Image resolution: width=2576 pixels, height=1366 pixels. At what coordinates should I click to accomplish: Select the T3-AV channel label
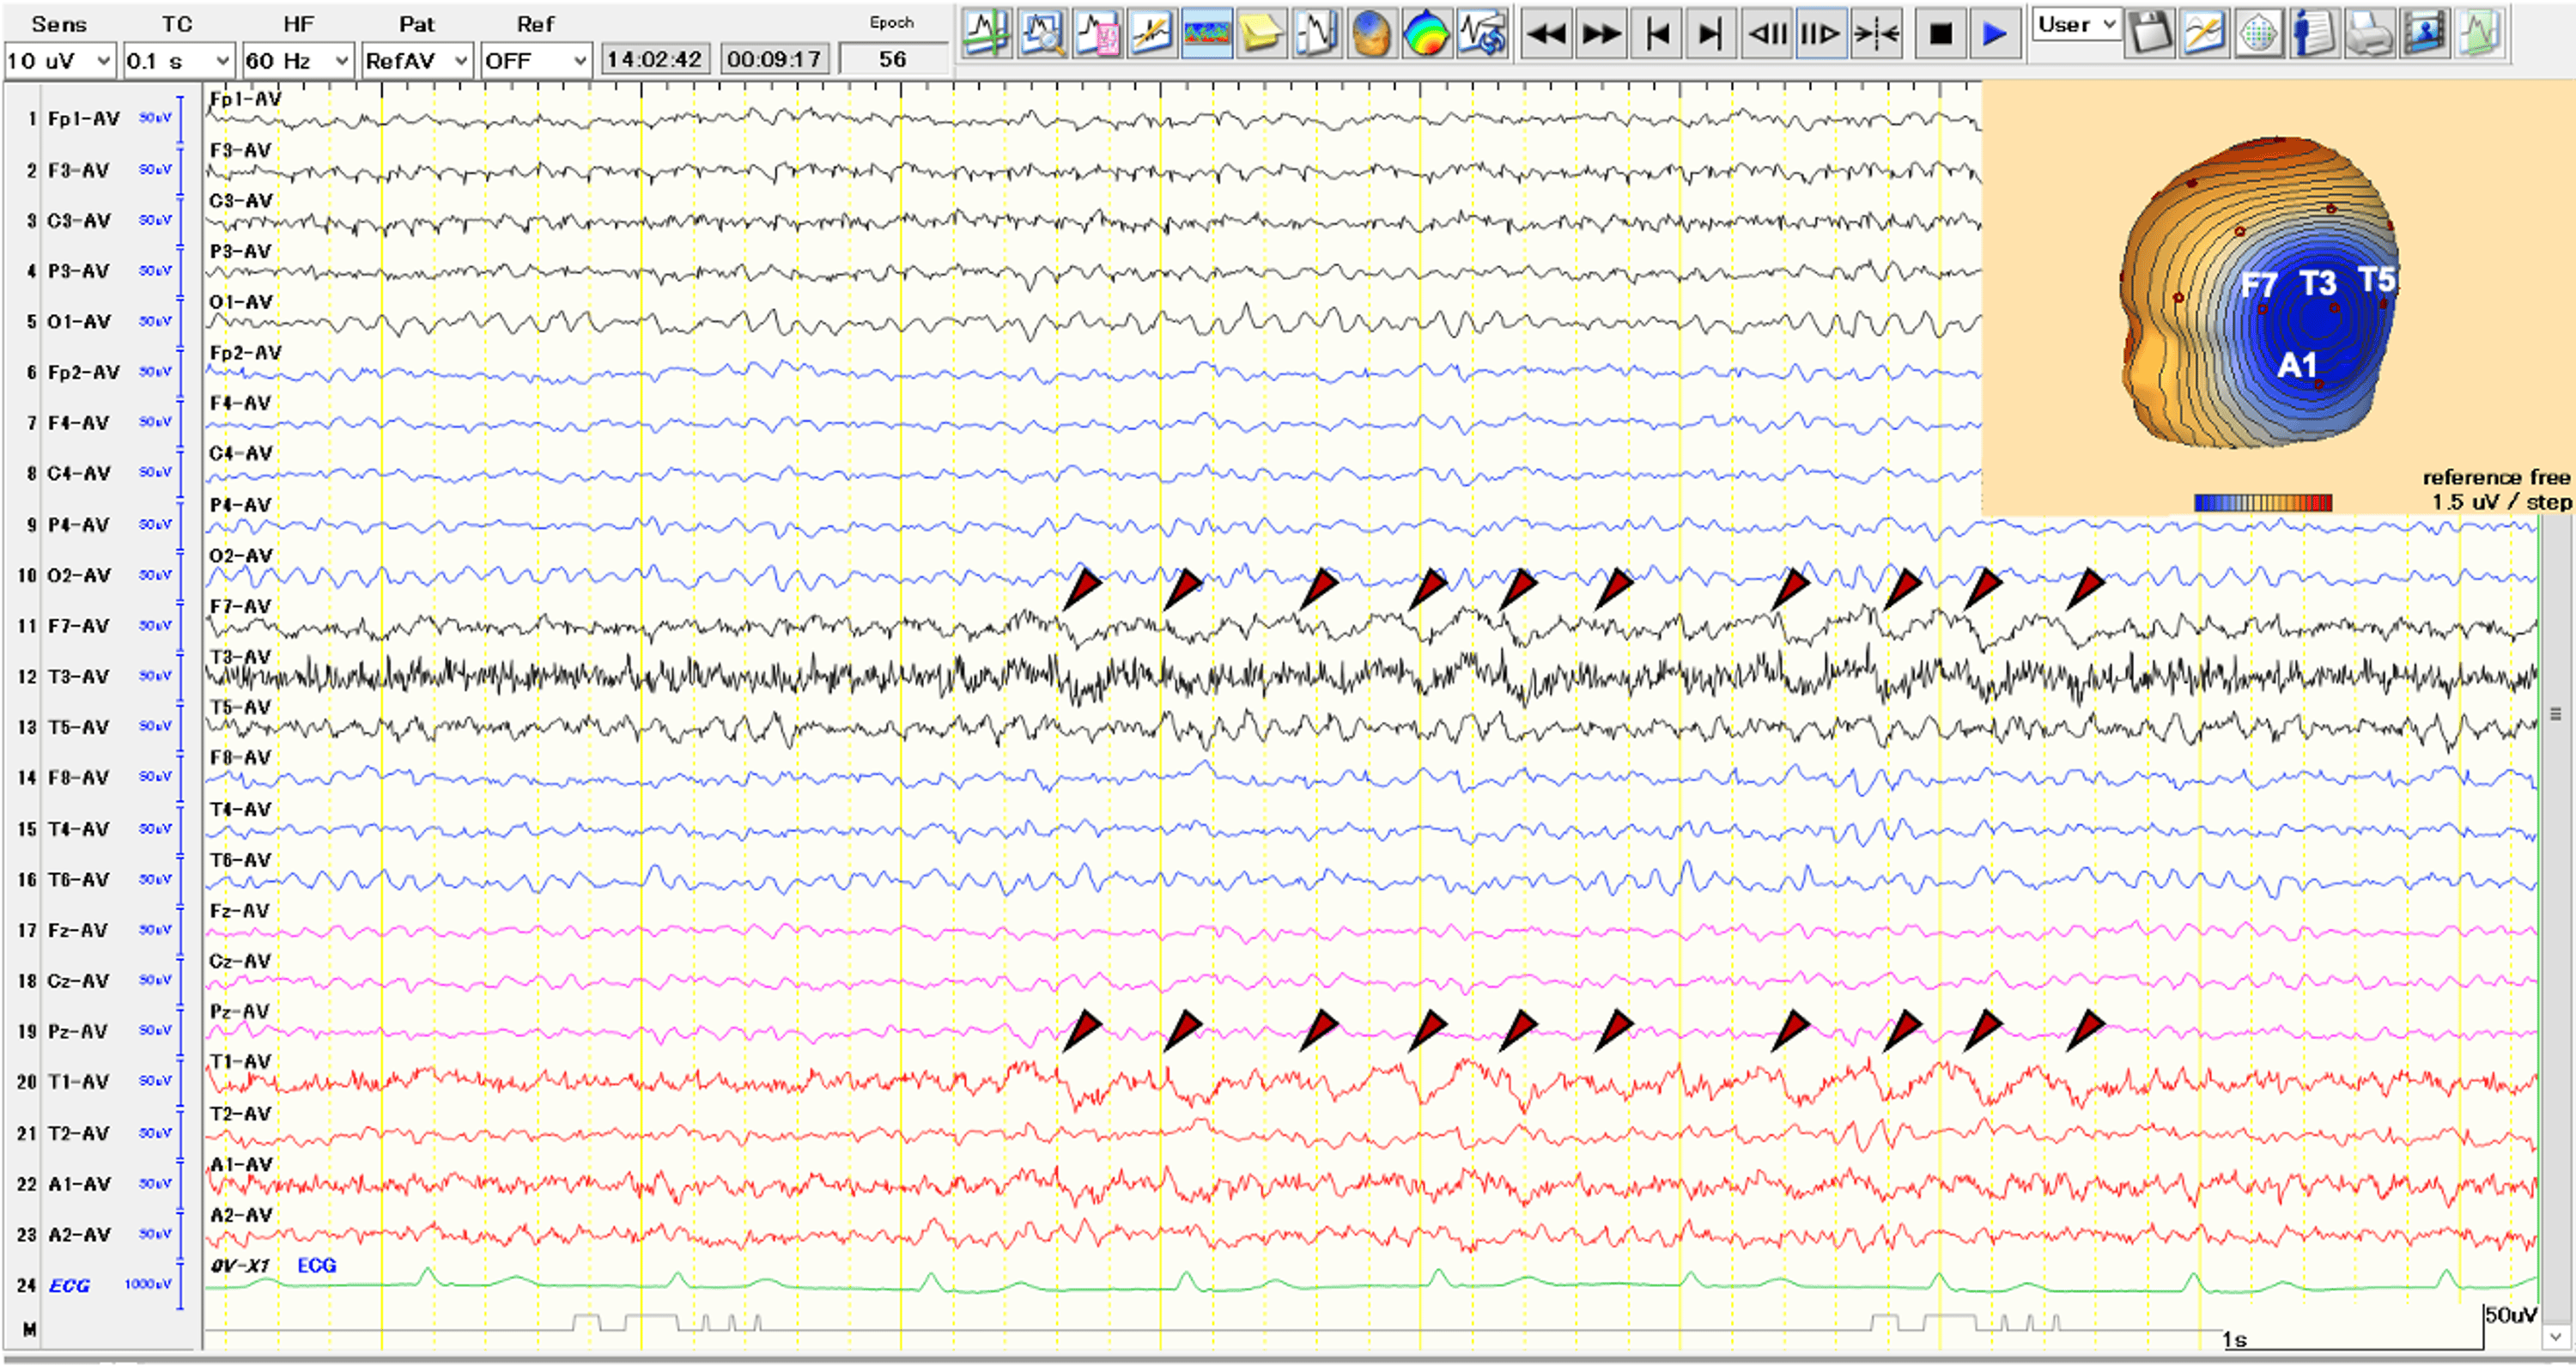click(78, 677)
